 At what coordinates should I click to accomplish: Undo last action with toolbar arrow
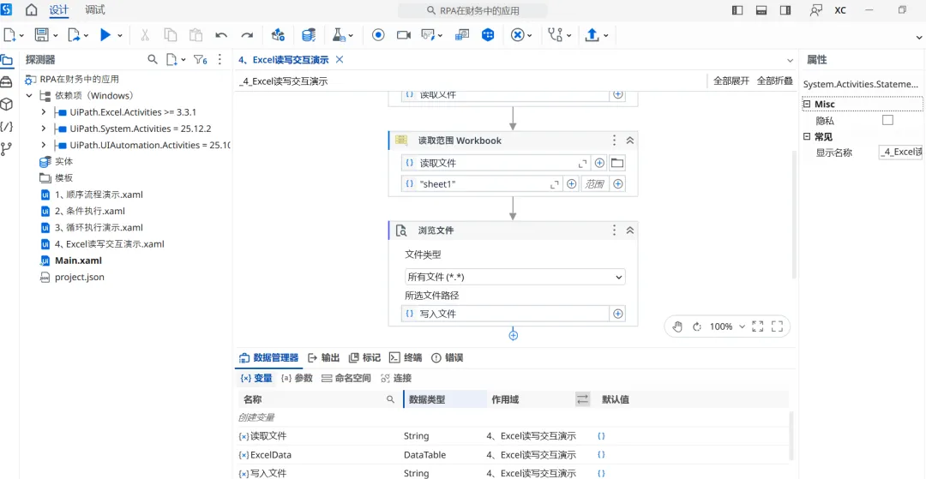click(221, 35)
